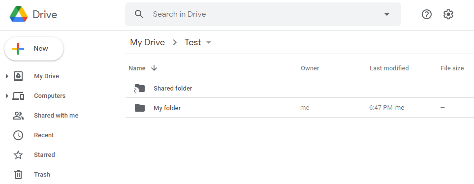Reverse sort with the Name arrow
Viewport: 474px width, 184px height.
tap(154, 68)
